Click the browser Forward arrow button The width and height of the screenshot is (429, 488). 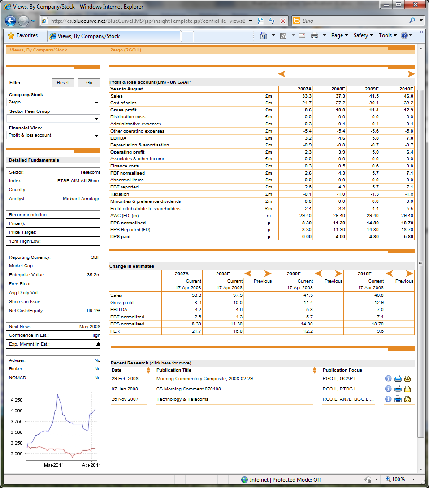point(23,21)
